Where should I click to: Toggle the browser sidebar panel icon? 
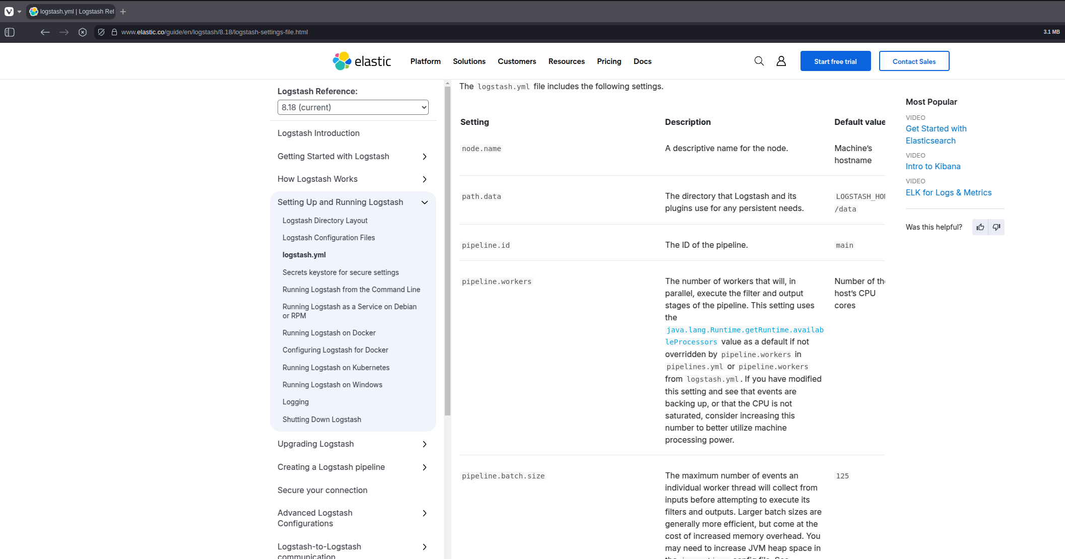click(x=10, y=32)
